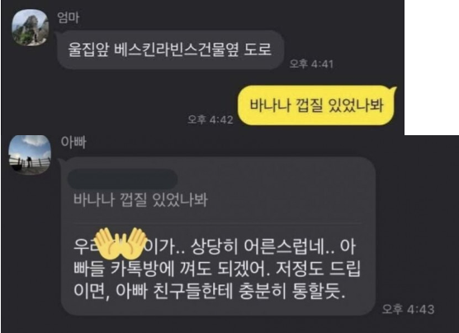Click the 오후 4:43 timestamp
Image resolution: width=459 pixels, height=333 pixels.
[408, 309]
